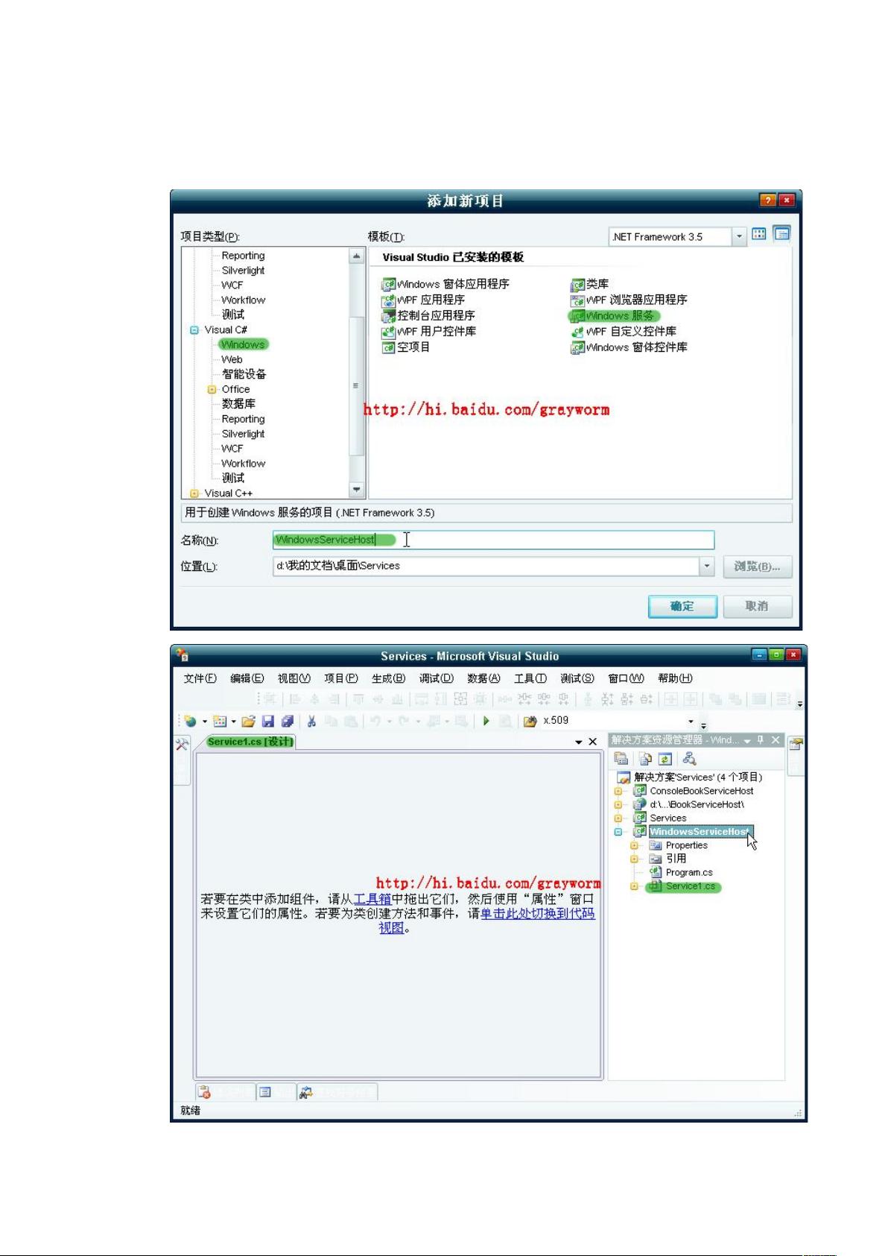Expand the Office node under Visual C#

click(212, 389)
